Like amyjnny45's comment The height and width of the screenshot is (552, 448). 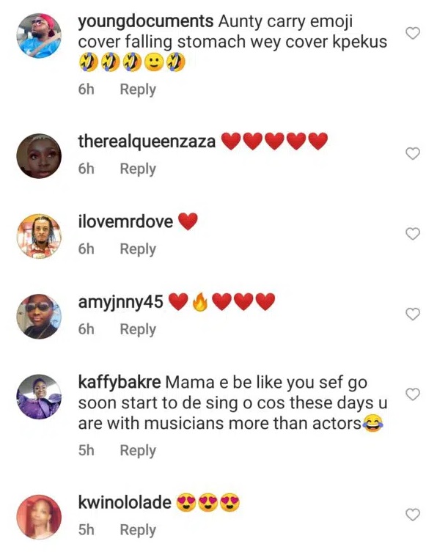coord(413,314)
